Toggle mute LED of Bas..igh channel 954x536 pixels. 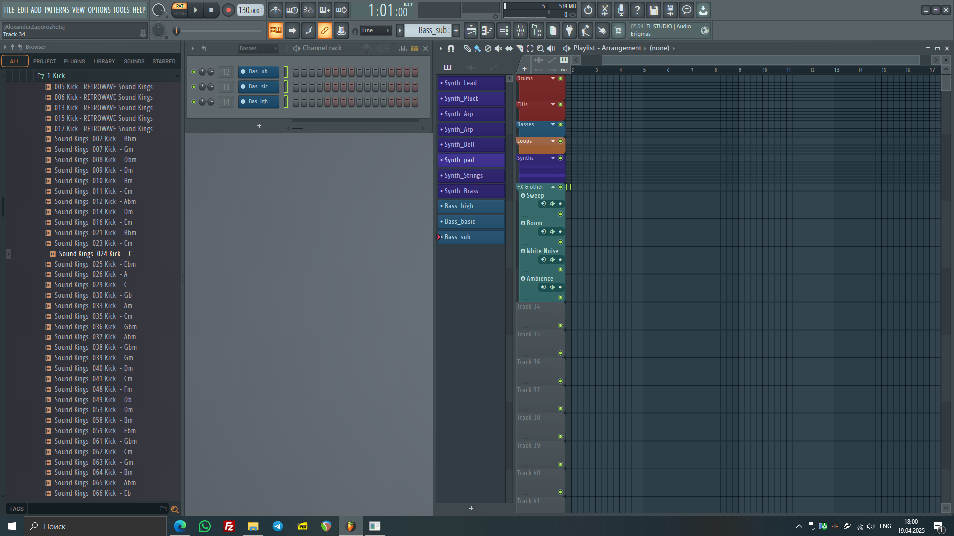click(x=194, y=102)
